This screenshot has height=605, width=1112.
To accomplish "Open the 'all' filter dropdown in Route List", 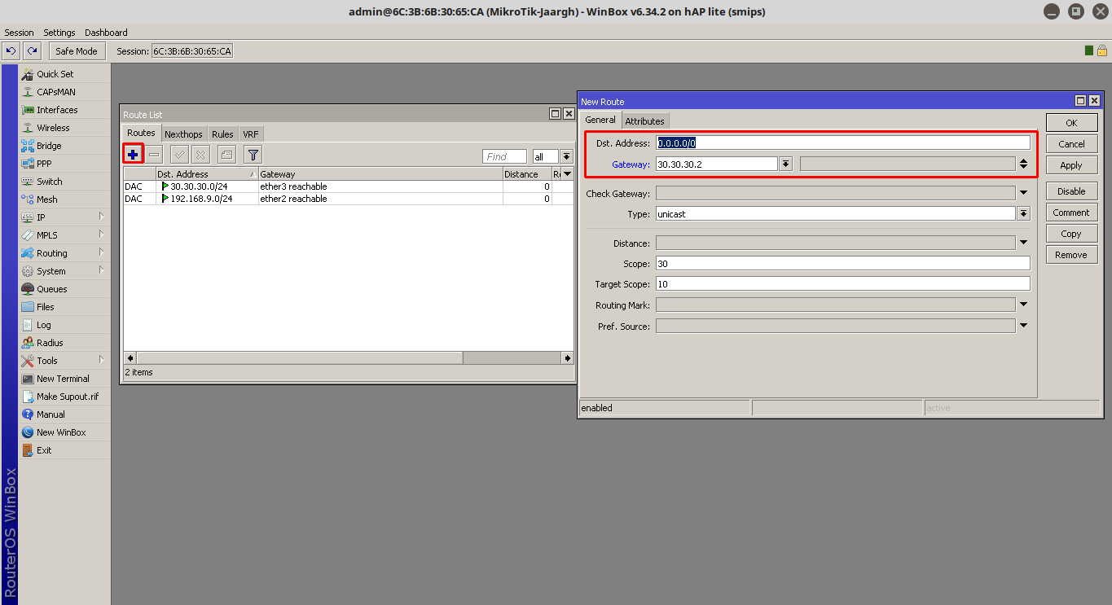I will coord(565,156).
